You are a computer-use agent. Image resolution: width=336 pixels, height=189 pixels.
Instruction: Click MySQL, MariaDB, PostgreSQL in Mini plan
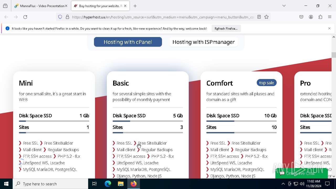point(50,169)
